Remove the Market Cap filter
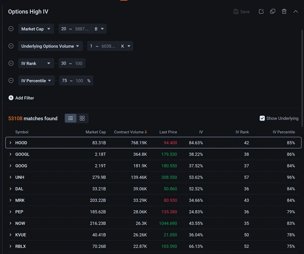Screen dimensions: 304x254 coord(11,29)
